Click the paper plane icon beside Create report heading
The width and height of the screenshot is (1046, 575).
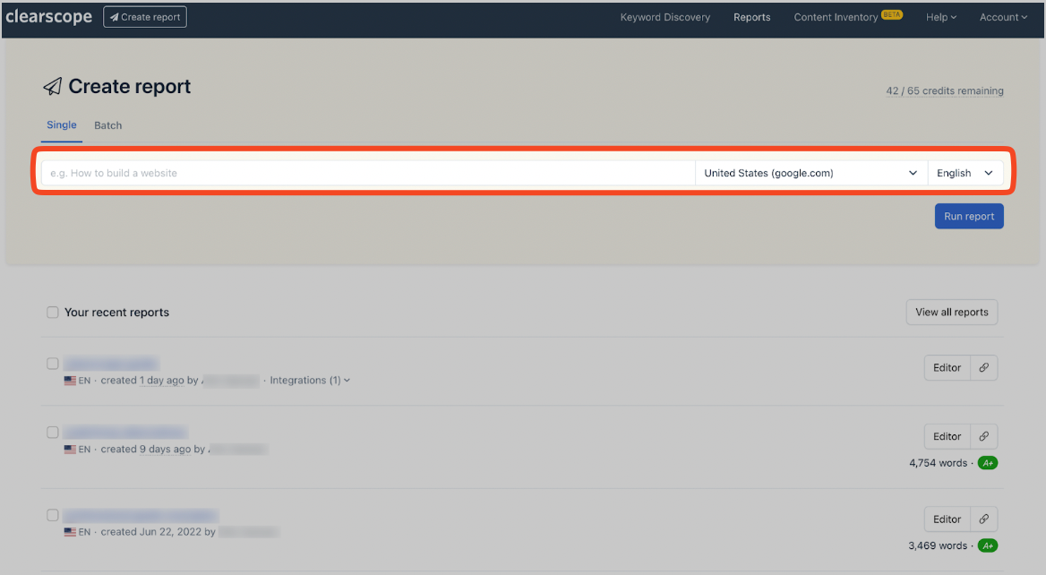click(53, 86)
